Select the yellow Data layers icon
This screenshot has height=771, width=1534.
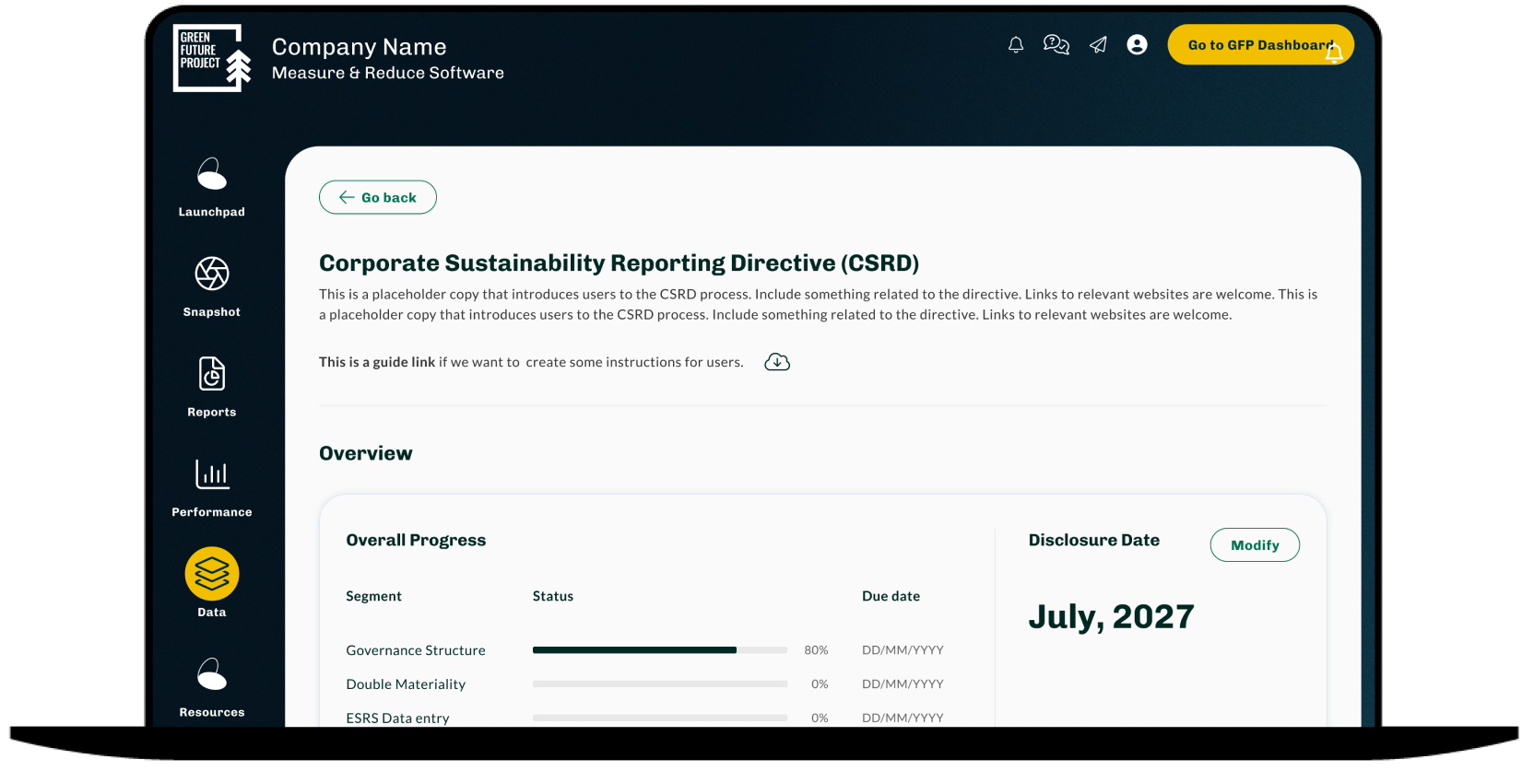(212, 574)
